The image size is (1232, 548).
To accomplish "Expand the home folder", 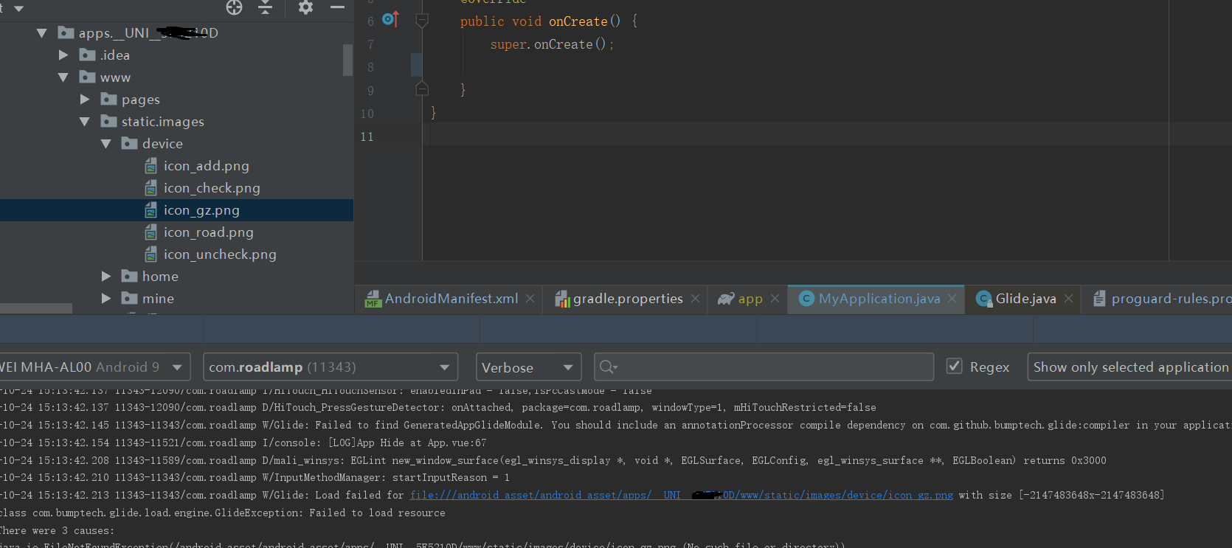I will [x=106, y=277].
